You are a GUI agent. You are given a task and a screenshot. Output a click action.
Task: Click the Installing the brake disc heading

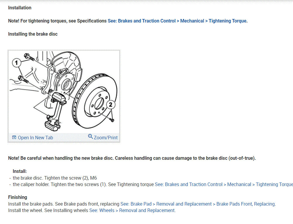tap(33, 34)
